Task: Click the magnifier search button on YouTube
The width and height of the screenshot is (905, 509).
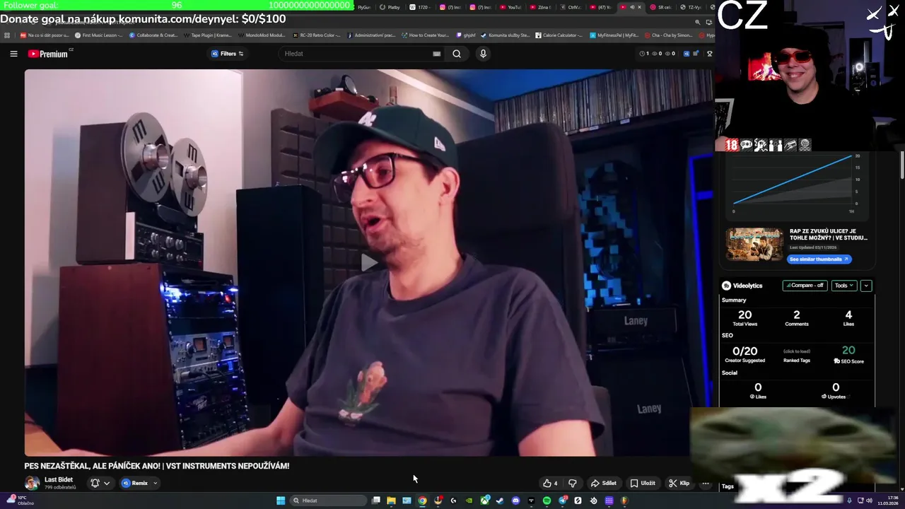Action: pos(457,54)
